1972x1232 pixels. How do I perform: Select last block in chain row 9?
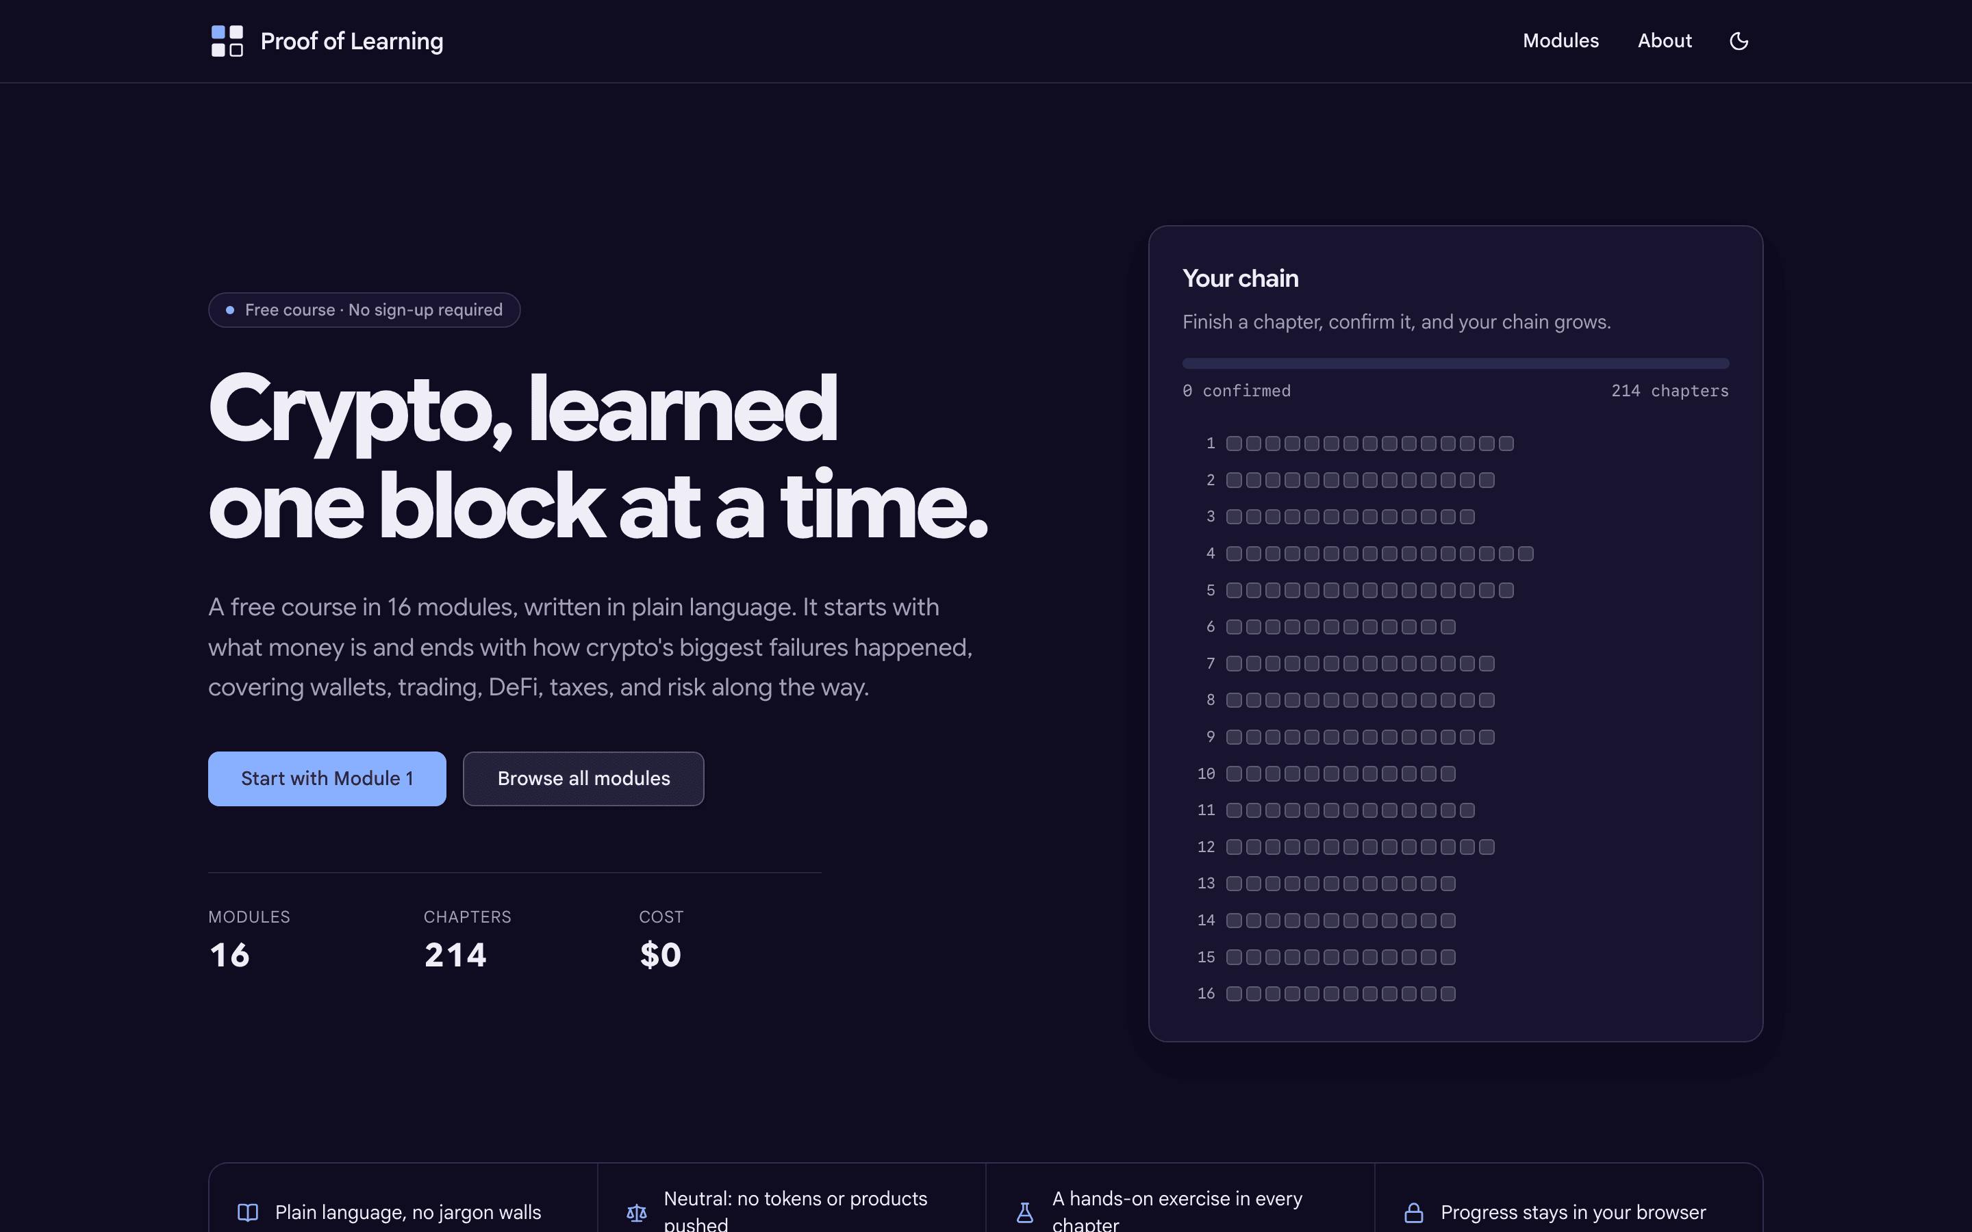(x=1487, y=736)
